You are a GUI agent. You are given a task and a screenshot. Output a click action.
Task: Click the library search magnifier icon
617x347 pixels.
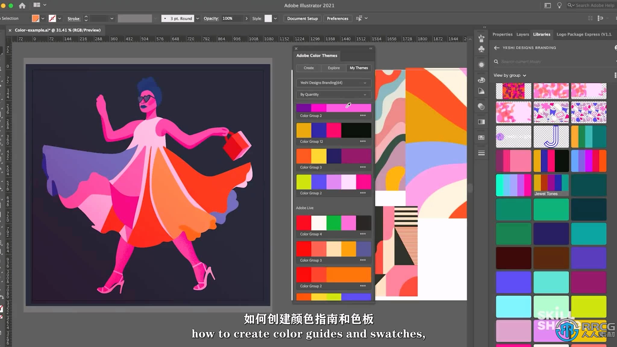[x=496, y=61]
